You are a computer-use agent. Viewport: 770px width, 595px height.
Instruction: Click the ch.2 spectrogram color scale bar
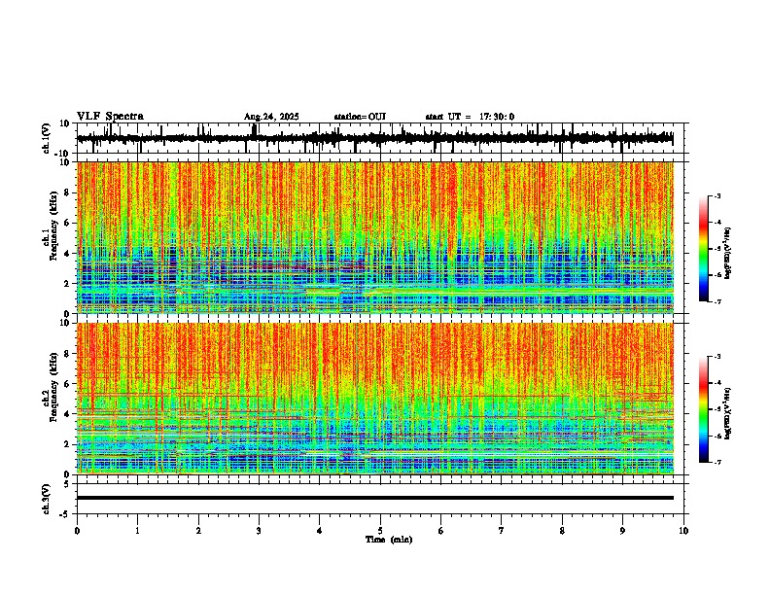(x=704, y=409)
